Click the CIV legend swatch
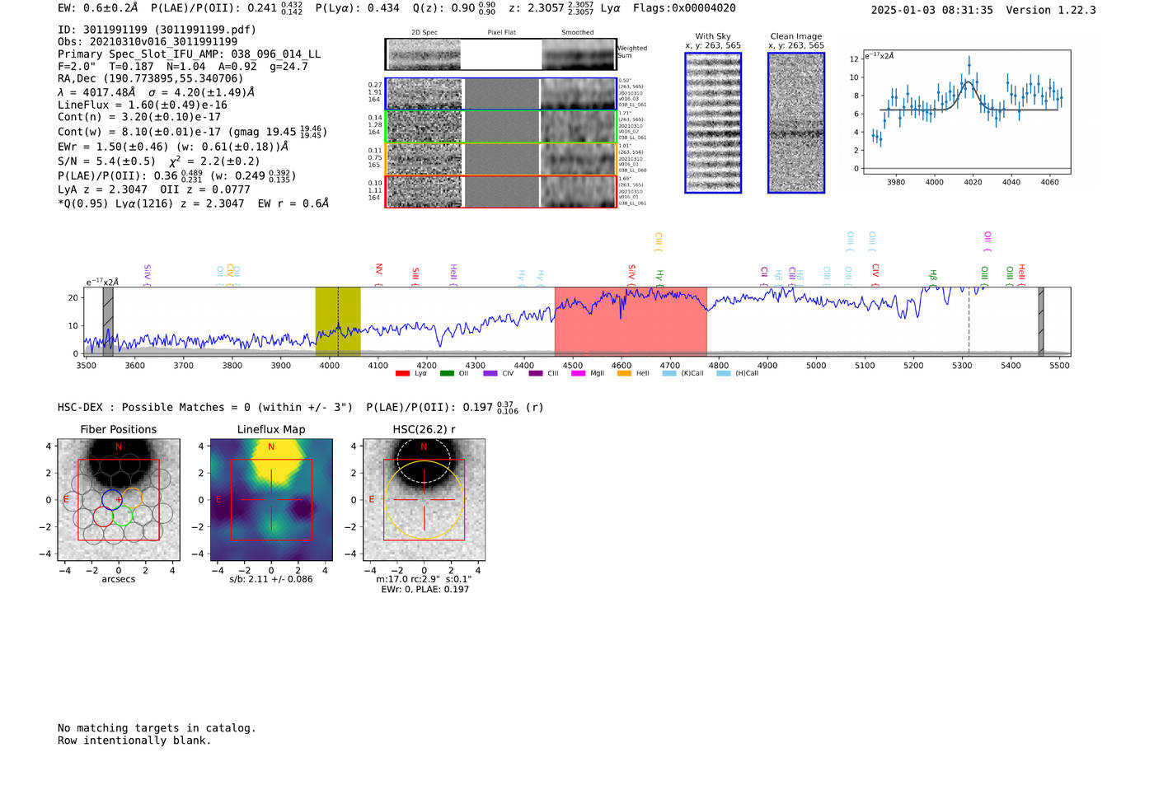 point(490,373)
